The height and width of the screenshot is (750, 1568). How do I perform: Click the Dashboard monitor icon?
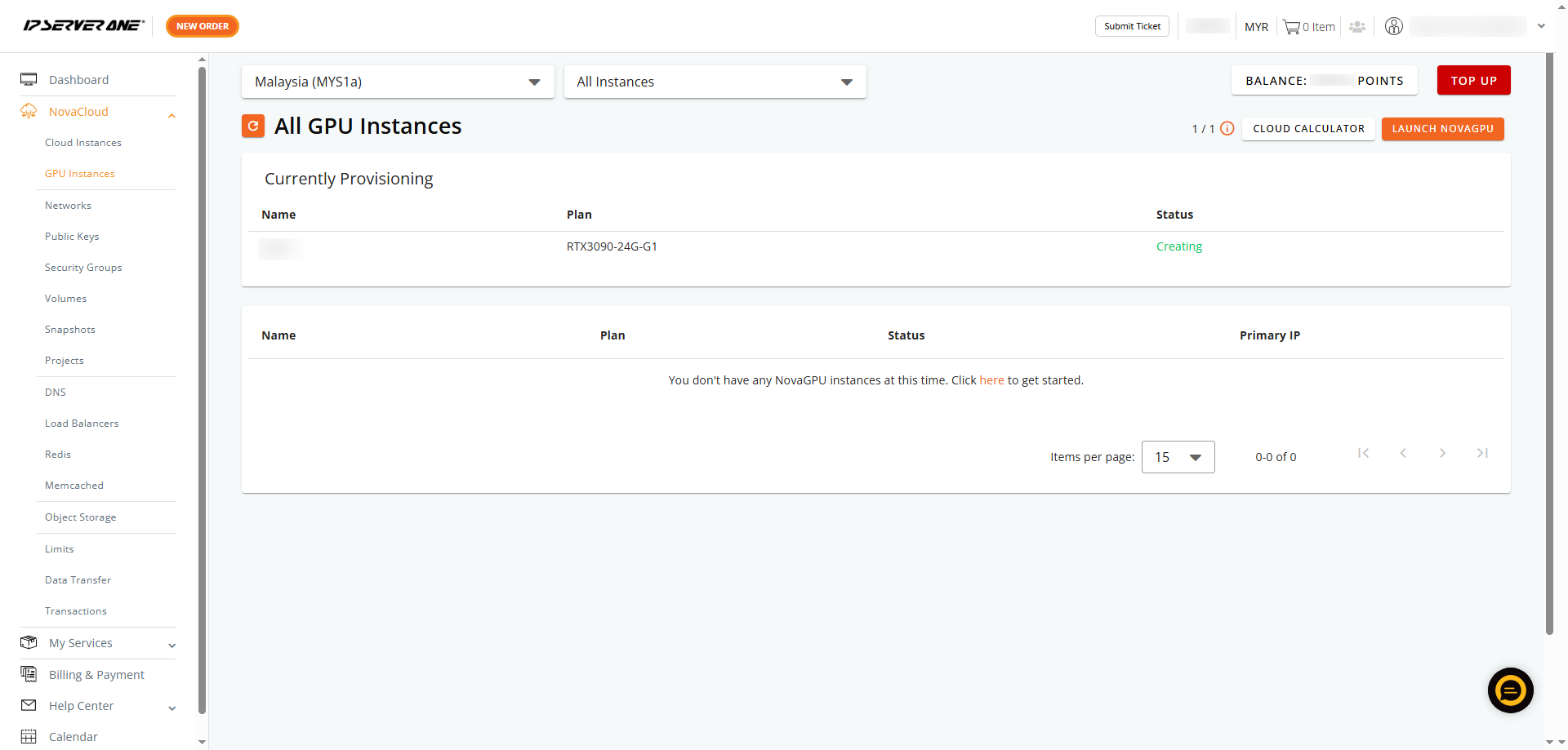pyautogui.click(x=29, y=79)
